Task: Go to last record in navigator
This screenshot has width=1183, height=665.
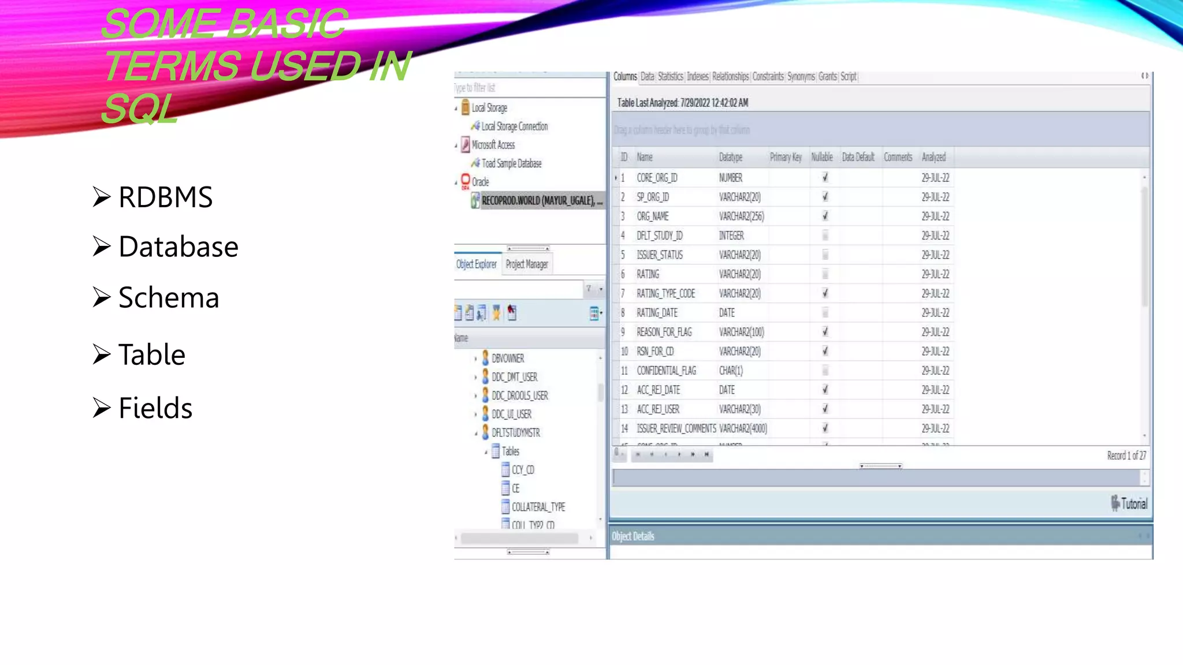Action: pos(706,454)
